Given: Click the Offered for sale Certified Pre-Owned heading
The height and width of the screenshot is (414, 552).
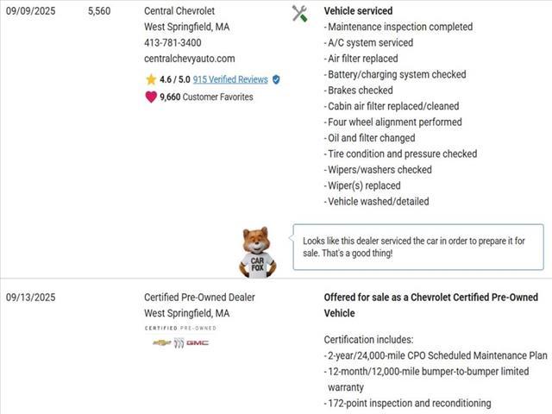Looking at the screenshot, I should [x=430, y=305].
